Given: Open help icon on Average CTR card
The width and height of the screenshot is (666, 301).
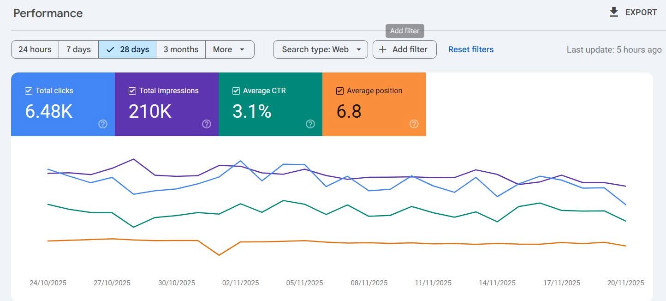Looking at the screenshot, I should coord(310,124).
